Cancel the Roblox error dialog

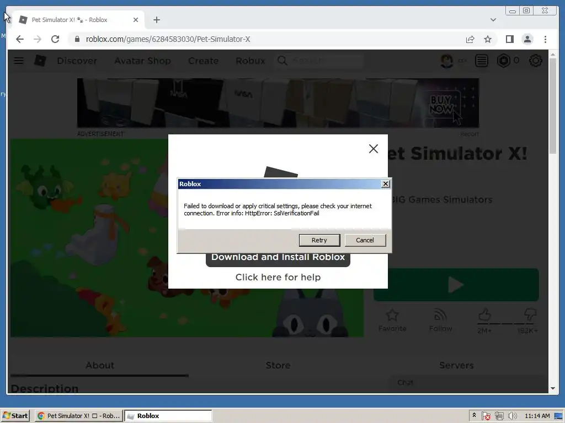pos(365,240)
